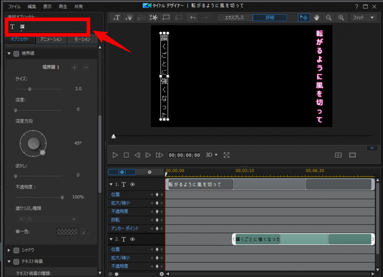Select the clock timeline view toggle
The image size is (383, 277).
149,172
